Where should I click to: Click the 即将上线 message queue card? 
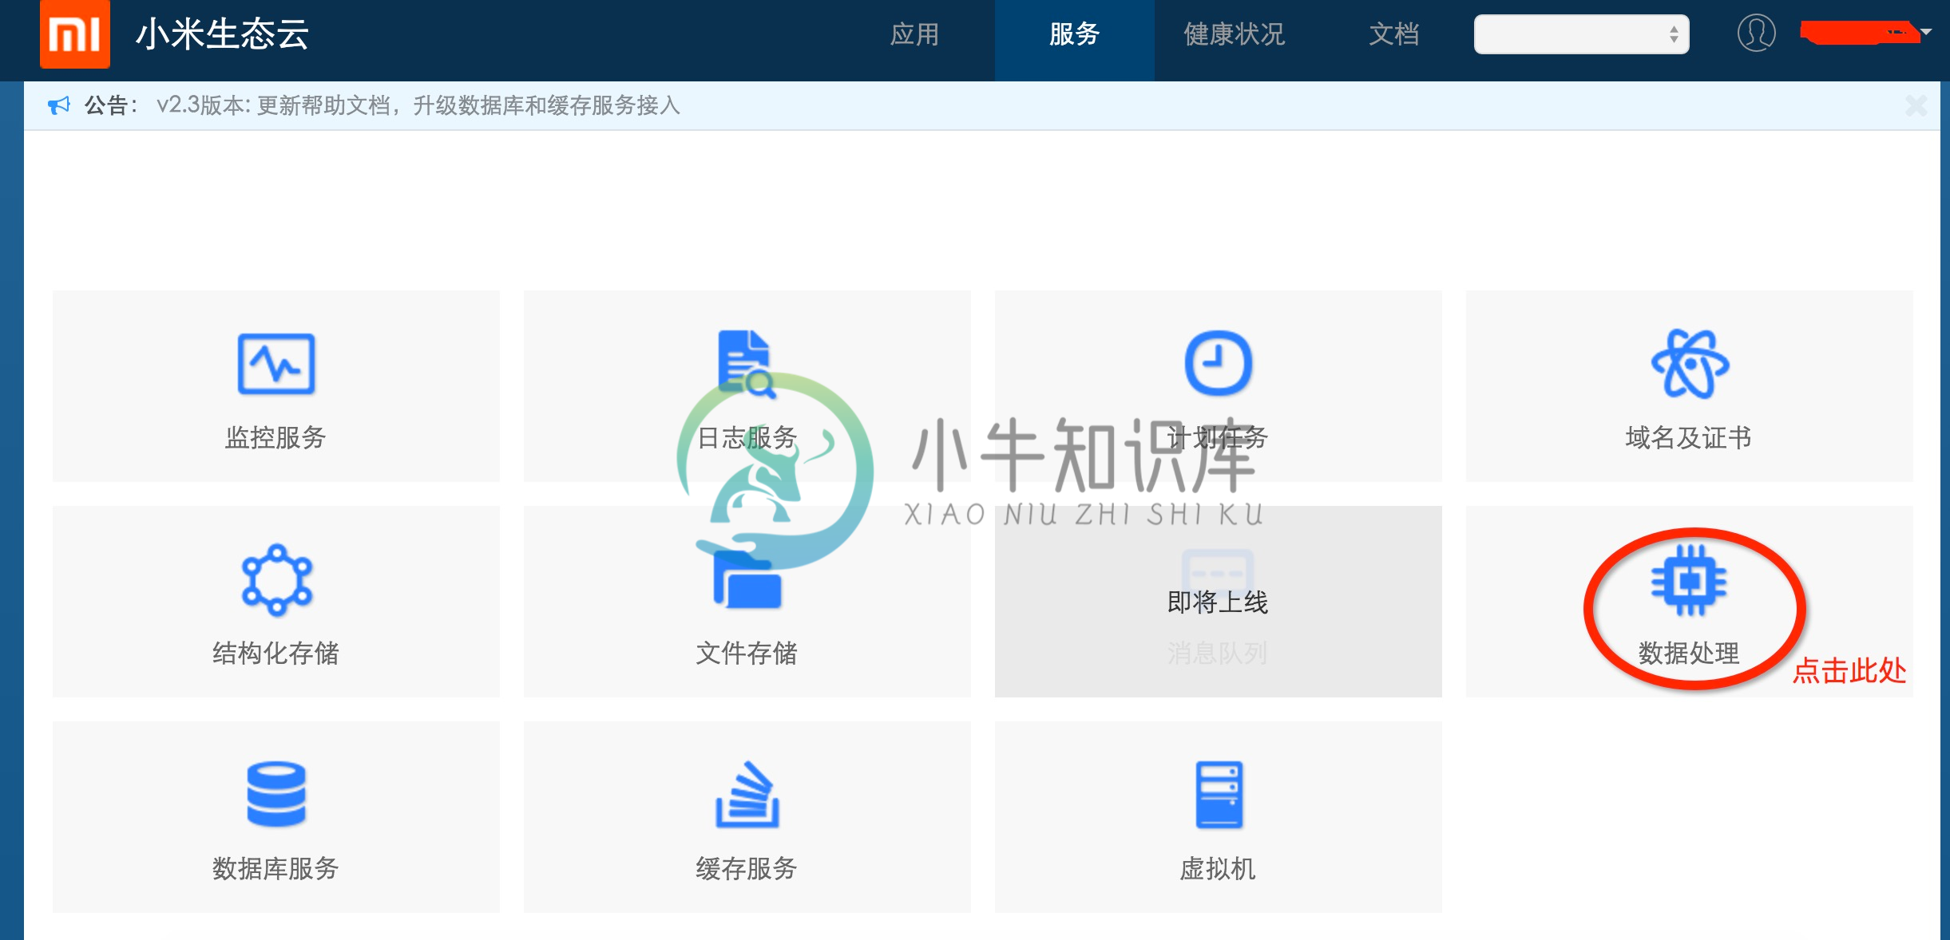1219,602
